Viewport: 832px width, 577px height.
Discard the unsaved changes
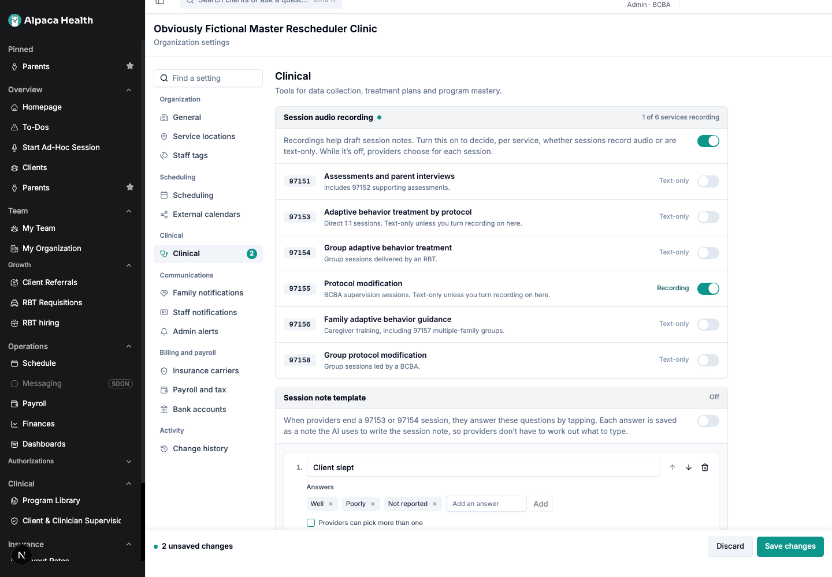tap(730, 546)
